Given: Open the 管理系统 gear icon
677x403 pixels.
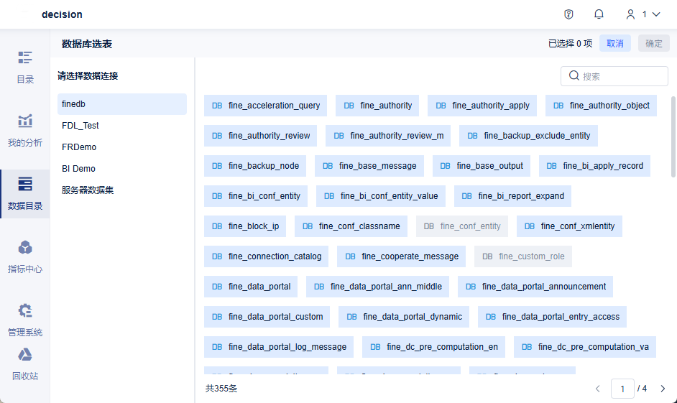Looking at the screenshot, I should (25, 310).
